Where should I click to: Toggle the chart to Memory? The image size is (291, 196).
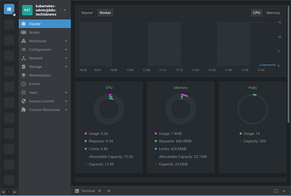(273, 13)
